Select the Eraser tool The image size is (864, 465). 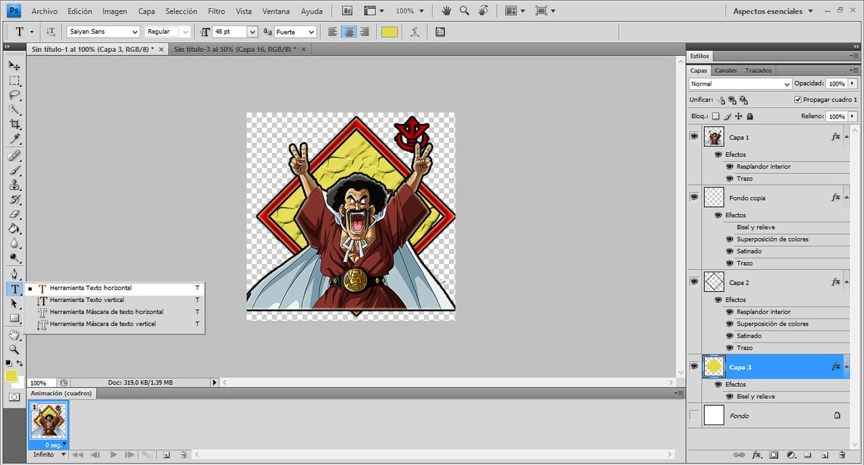14,214
